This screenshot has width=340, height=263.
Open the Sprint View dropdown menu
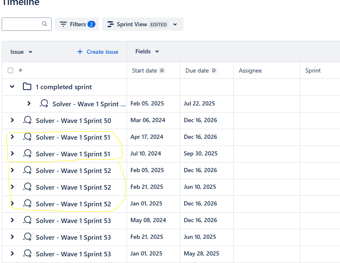pyautogui.click(x=175, y=24)
